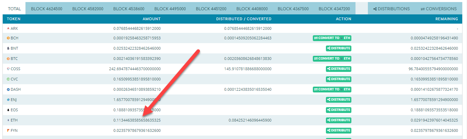467x139 pixels.
Task: Convert DASH remaining to ETH
Action: pos(332,89)
